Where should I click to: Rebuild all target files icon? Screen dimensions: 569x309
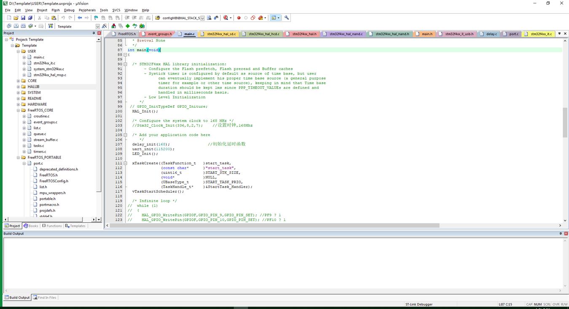pyautogui.click(x=23, y=26)
